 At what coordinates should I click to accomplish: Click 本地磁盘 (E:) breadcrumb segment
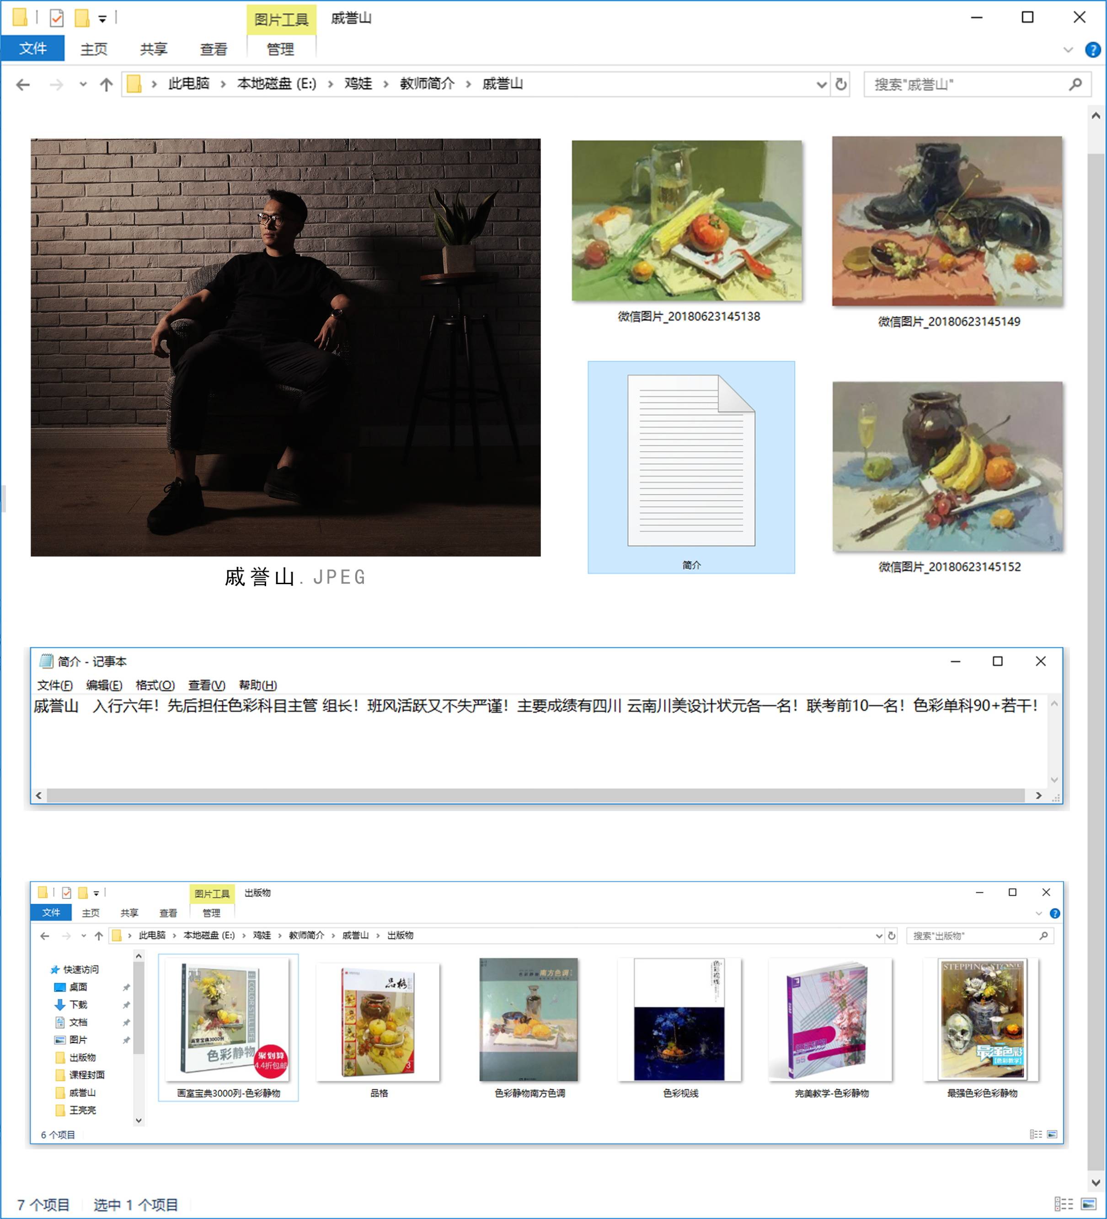(x=276, y=83)
